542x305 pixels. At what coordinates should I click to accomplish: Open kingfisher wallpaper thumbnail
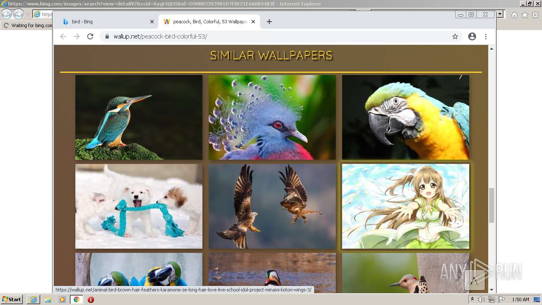click(x=139, y=117)
